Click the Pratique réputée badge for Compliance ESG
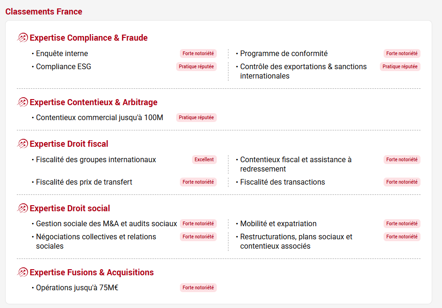This screenshot has width=442, height=308. (196, 67)
